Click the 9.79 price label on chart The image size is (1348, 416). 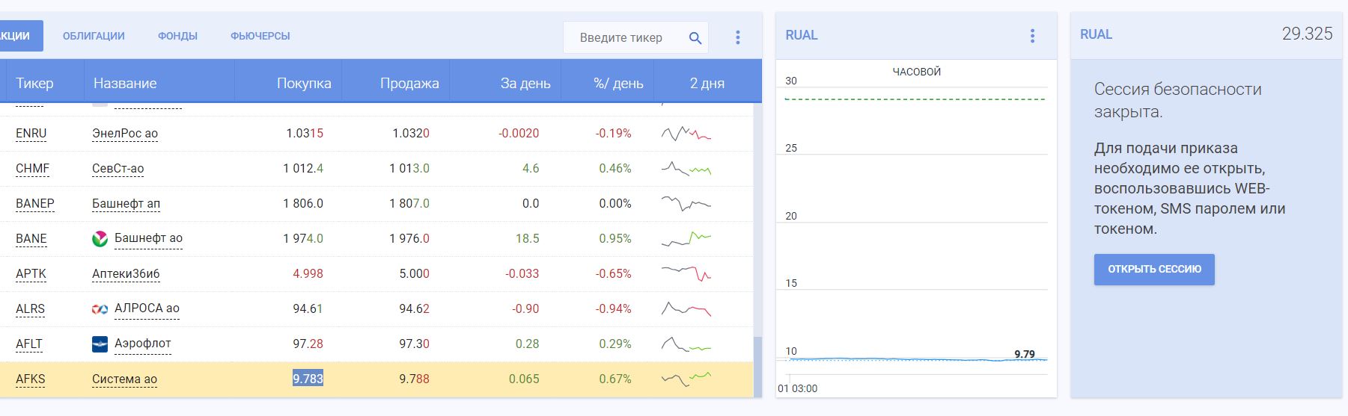coord(1025,354)
